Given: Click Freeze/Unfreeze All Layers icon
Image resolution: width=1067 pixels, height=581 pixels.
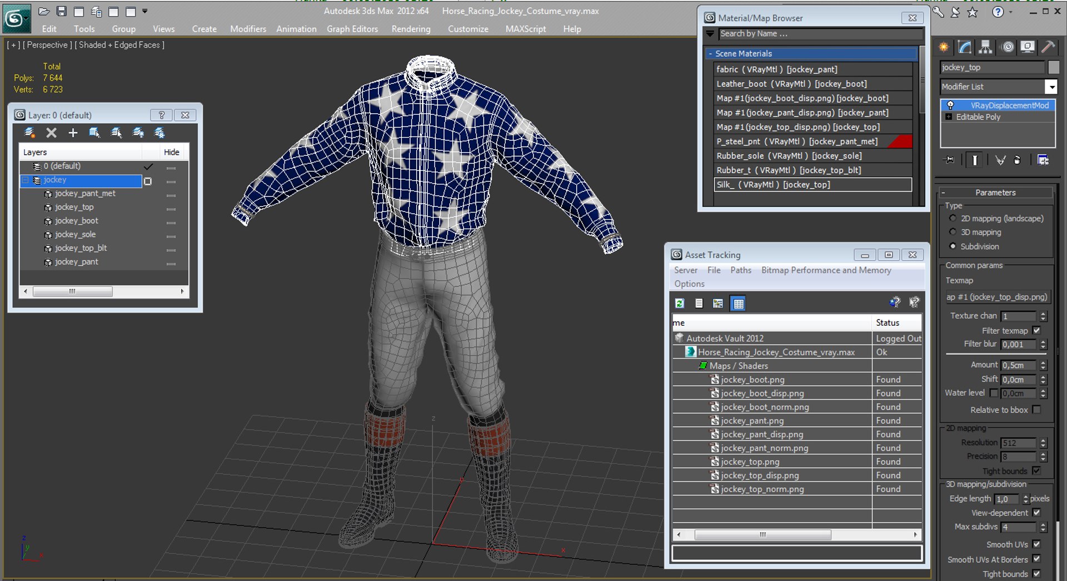Looking at the screenshot, I should pyautogui.click(x=159, y=133).
